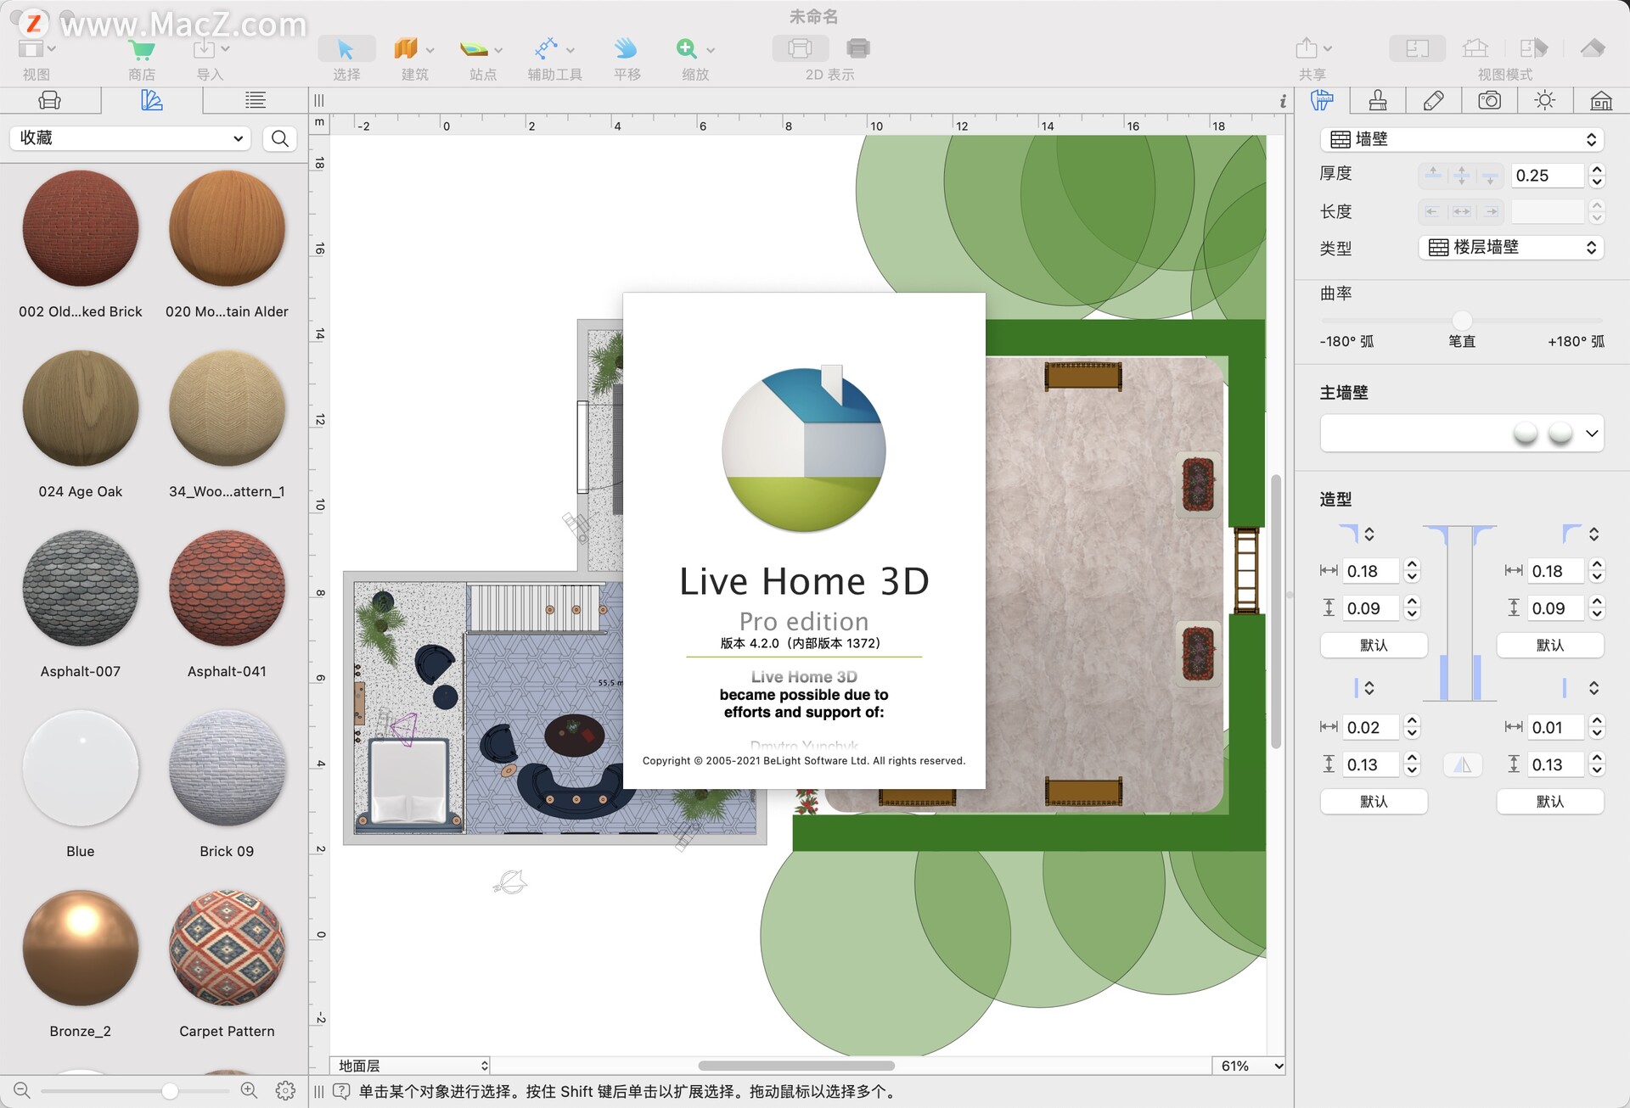The height and width of the screenshot is (1108, 1630).
Task: Open the furniture library sofa tab
Action: pos(50,100)
